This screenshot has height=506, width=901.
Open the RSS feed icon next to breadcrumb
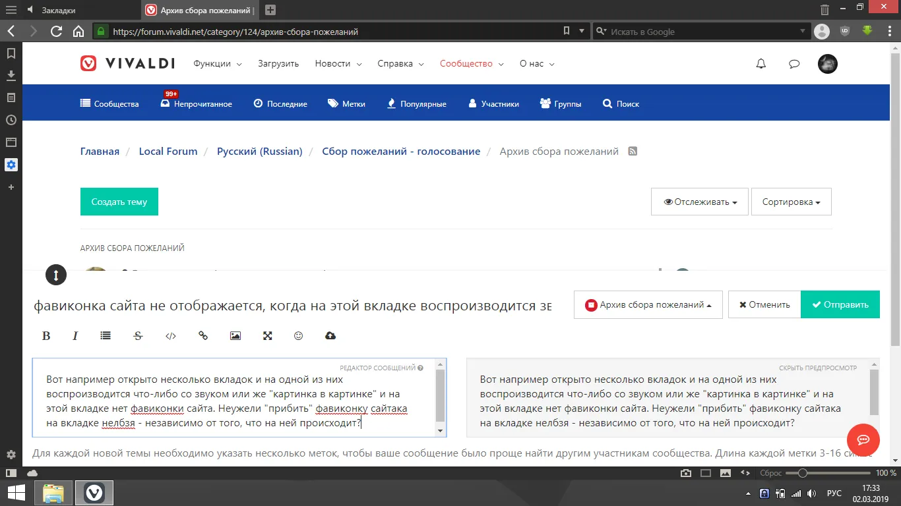pyautogui.click(x=633, y=152)
